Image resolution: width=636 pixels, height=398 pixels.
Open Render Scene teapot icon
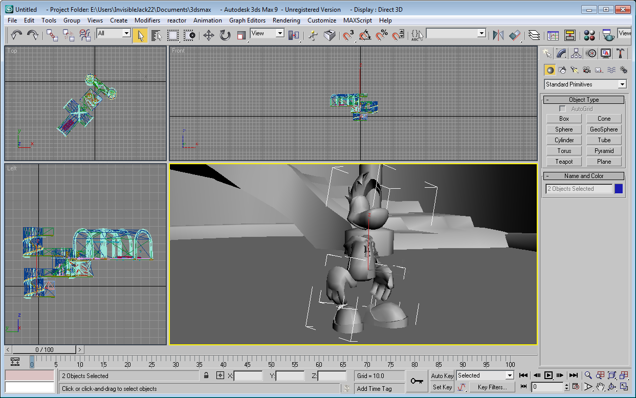pyautogui.click(x=608, y=35)
